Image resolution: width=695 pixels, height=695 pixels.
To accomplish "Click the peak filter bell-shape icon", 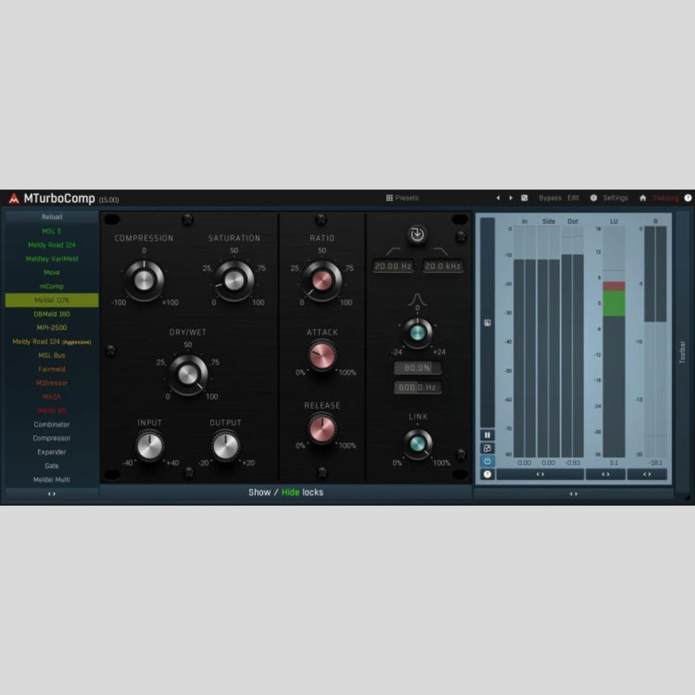I will (x=417, y=299).
